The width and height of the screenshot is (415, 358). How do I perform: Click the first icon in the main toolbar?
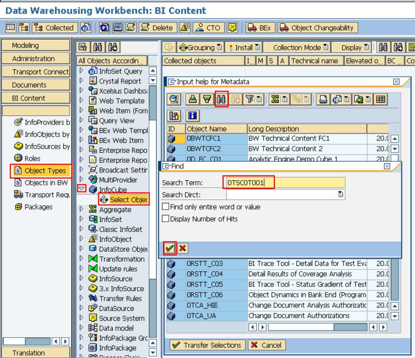[x=11, y=28]
